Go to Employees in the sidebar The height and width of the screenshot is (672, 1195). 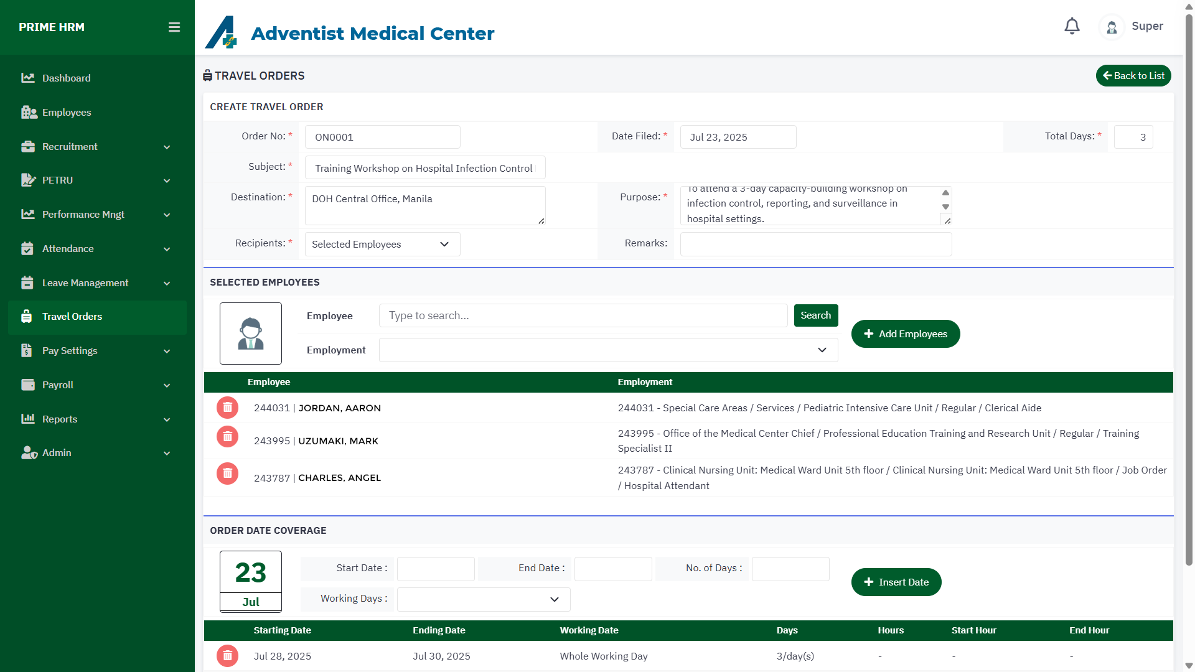point(67,112)
